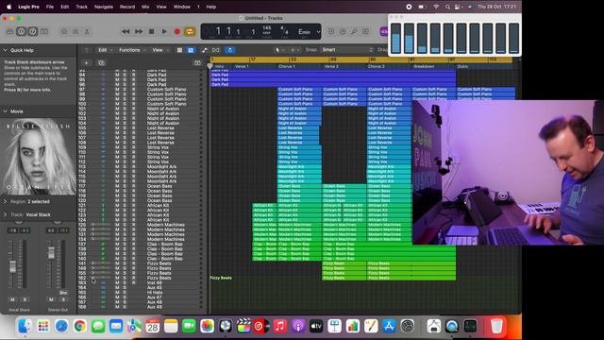Viewport: 604px width, 340px height.
Task: Click the Rewind transport button
Action: (126, 31)
